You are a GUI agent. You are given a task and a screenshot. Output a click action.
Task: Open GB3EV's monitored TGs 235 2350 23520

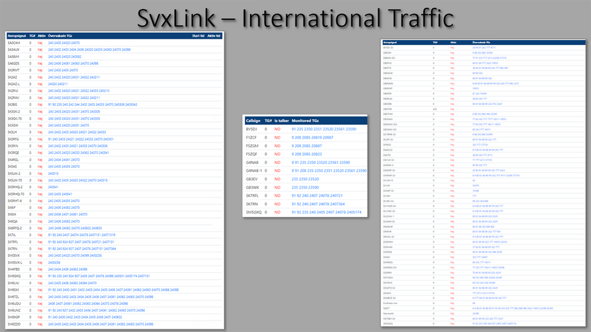point(305,179)
